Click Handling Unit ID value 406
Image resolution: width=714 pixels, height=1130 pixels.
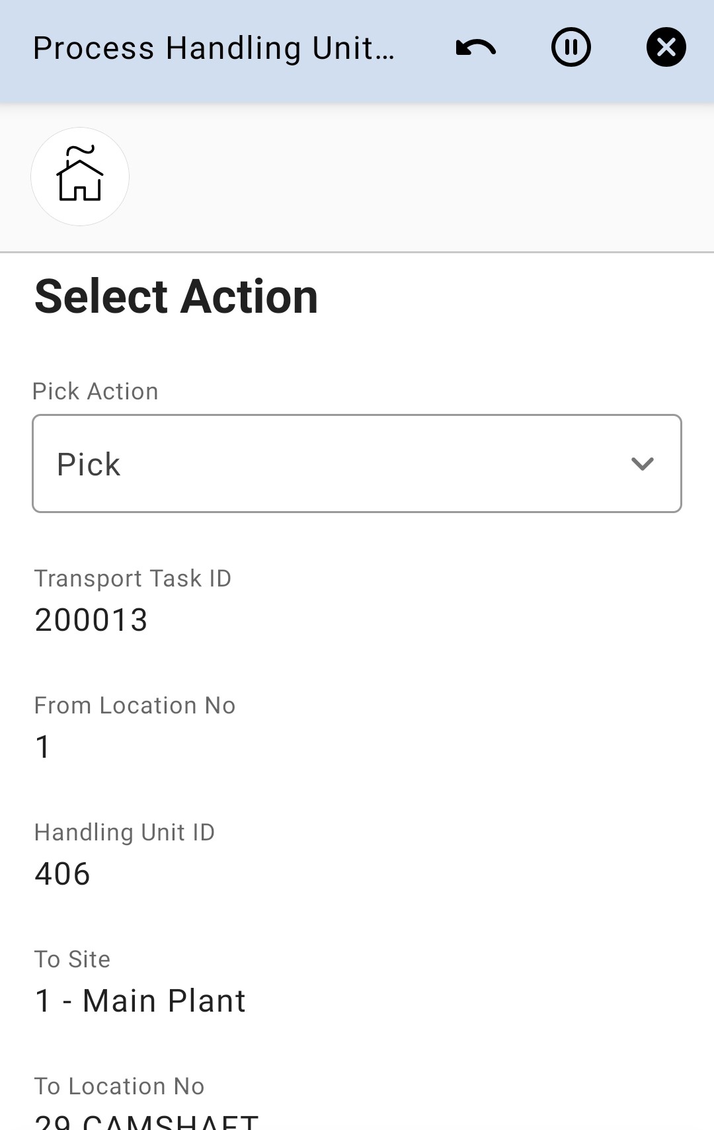tap(63, 874)
